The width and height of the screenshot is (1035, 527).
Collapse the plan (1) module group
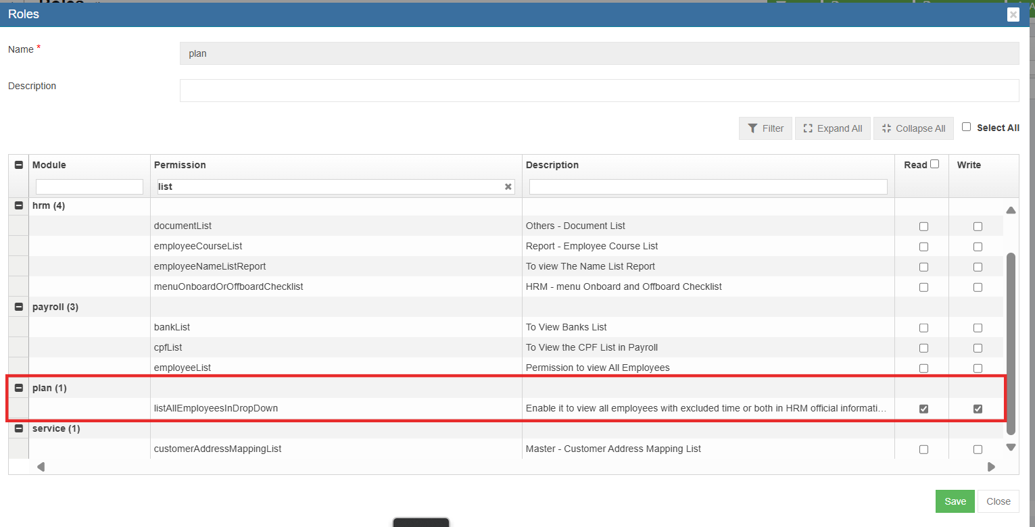click(19, 388)
